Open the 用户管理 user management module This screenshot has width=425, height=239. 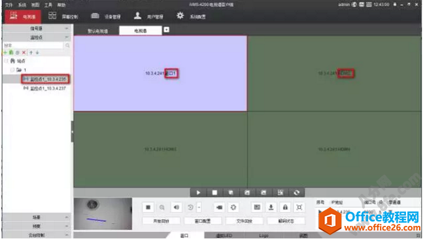pos(148,16)
